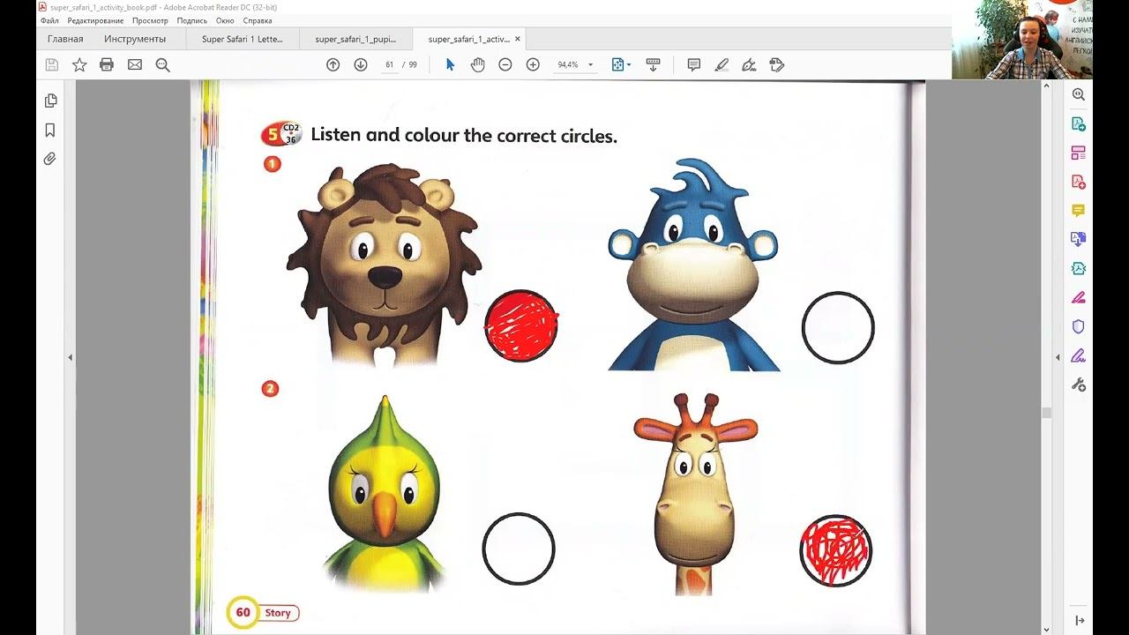
Task: Click the search tool in right sidebar
Action: [1078, 94]
